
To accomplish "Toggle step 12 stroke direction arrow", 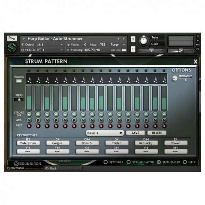I will [128, 114].
